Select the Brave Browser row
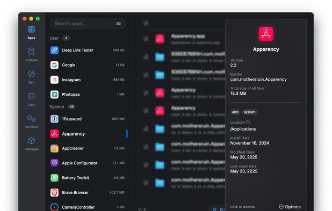Screen dimensions: 332x211 pyautogui.click(x=88, y=192)
